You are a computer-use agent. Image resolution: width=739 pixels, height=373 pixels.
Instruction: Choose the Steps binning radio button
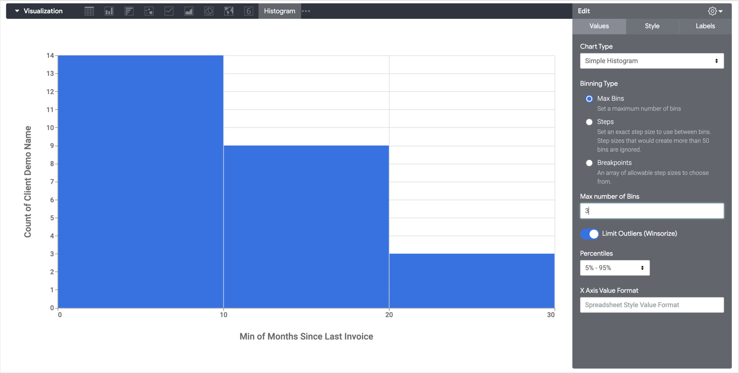(589, 122)
